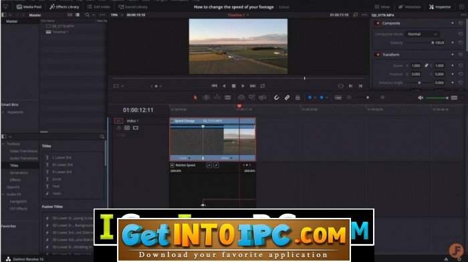This screenshot has width=468, height=262.
Task: Click the Zoom X value field
Action: [415, 65]
